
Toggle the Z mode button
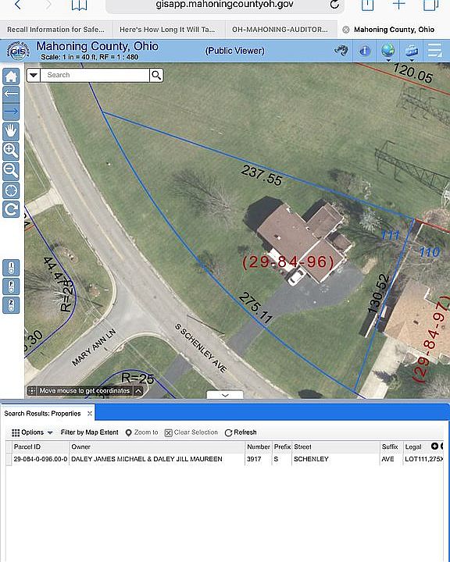click(11, 305)
